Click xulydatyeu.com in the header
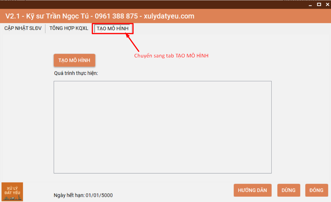This screenshot has height=202, width=331. pos(170,16)
